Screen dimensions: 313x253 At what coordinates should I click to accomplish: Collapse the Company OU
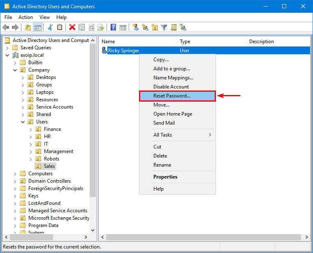coord(15,70)
